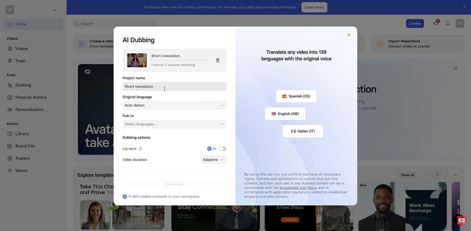
Task: Go to Home in sidebar
Action: point(33,24)
